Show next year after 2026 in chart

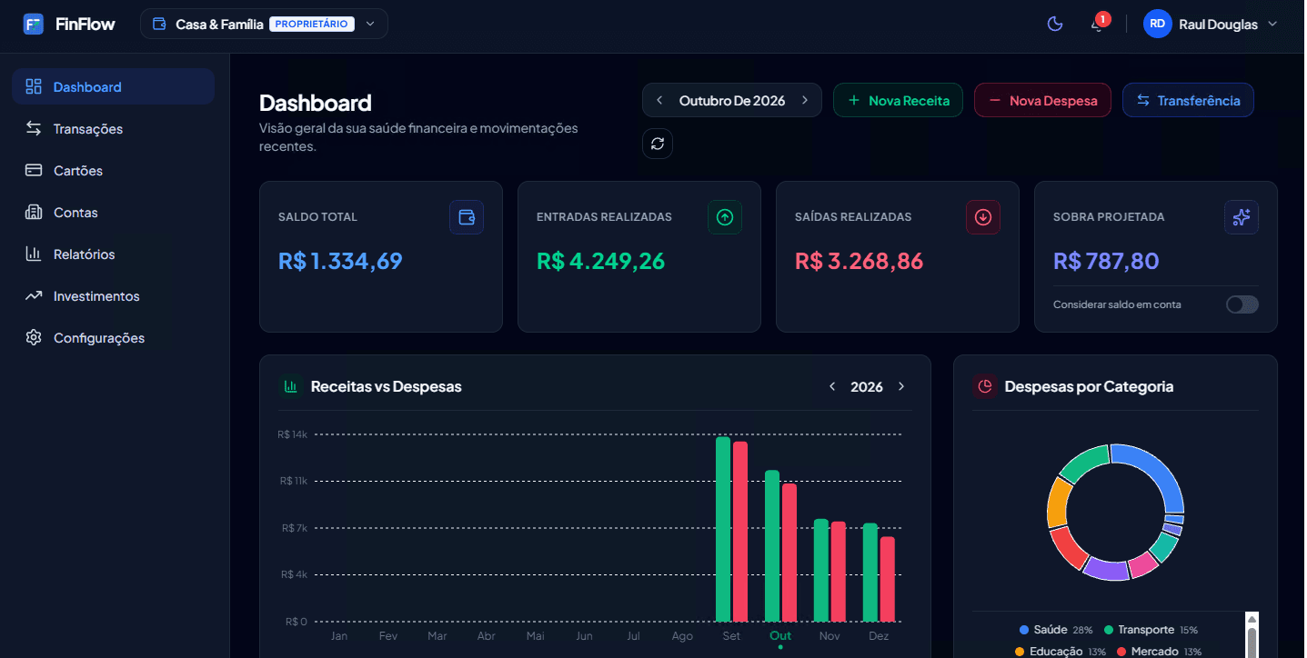tap(901, 386)
